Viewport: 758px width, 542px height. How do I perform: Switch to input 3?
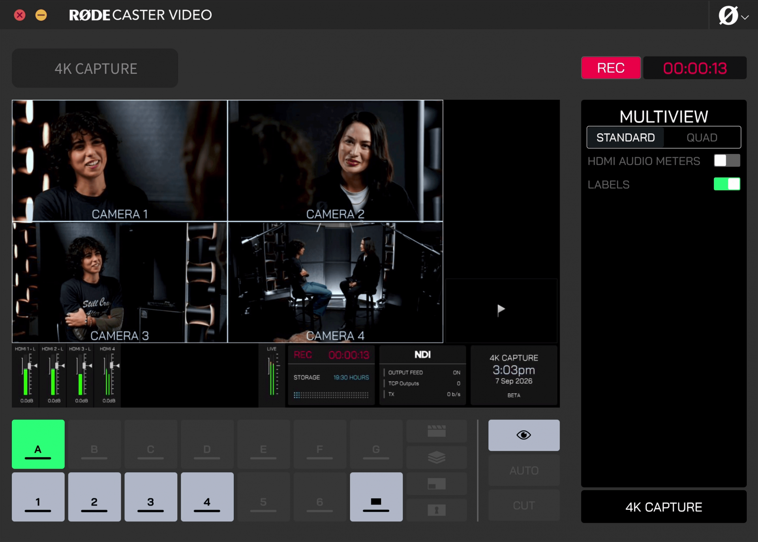[x=151, y=497]
